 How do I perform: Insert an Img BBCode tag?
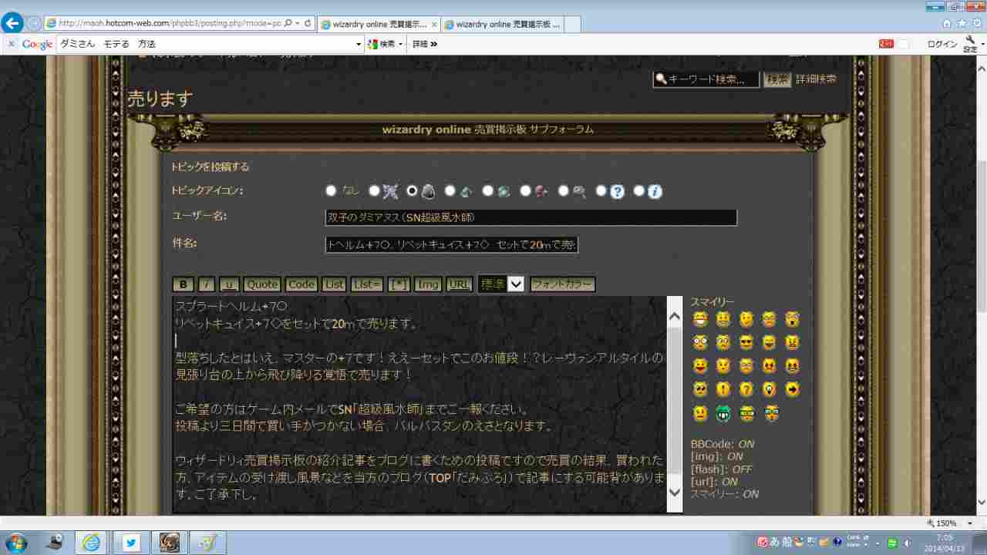tap(427, 284)
